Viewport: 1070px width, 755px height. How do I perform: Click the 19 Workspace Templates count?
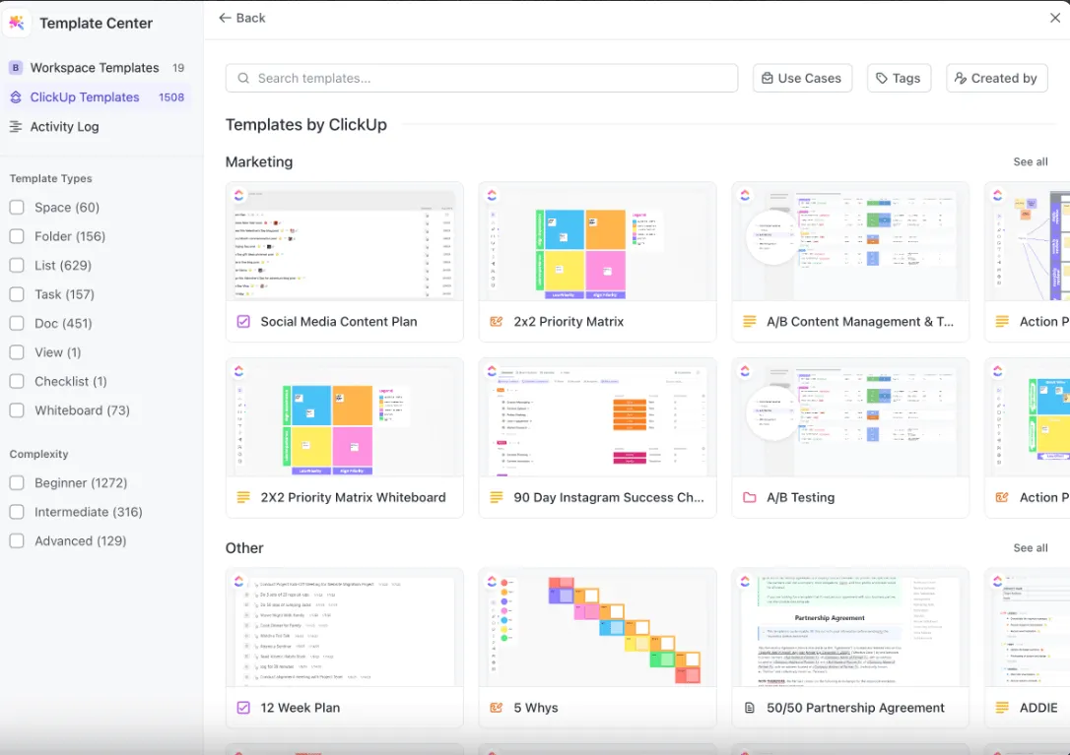coord(178,68)
